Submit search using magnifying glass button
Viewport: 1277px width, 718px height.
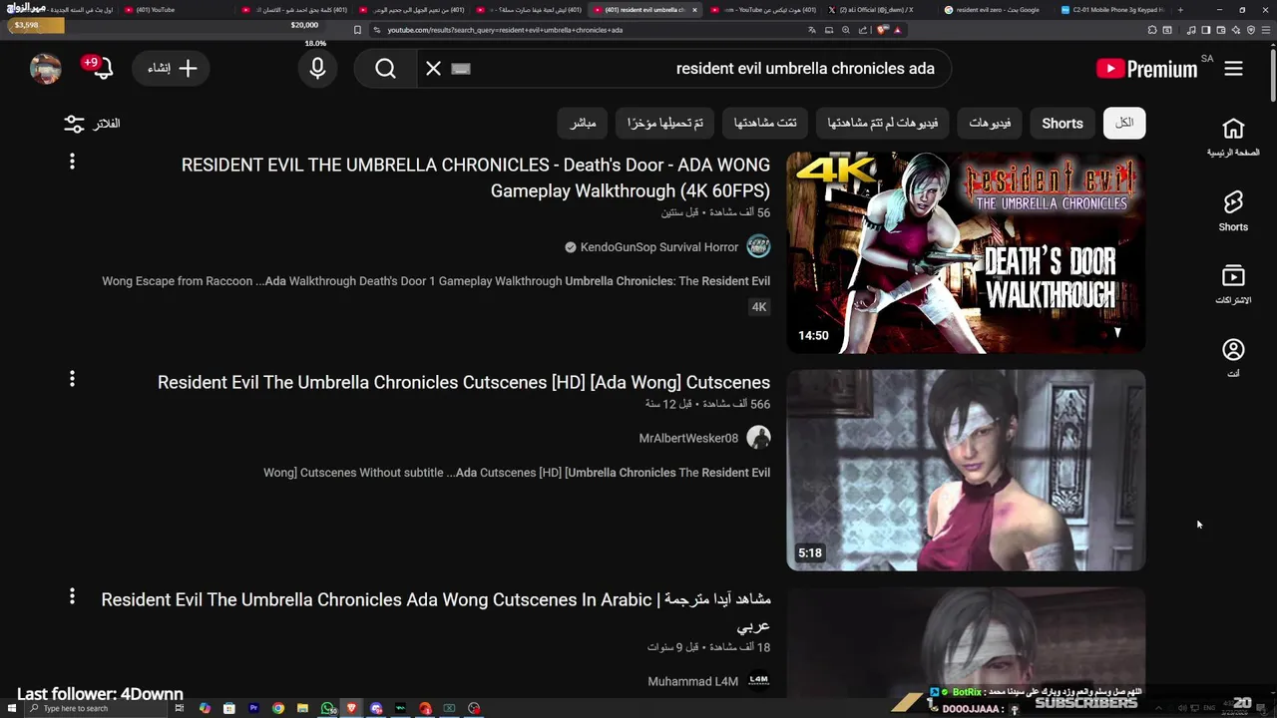385,69
